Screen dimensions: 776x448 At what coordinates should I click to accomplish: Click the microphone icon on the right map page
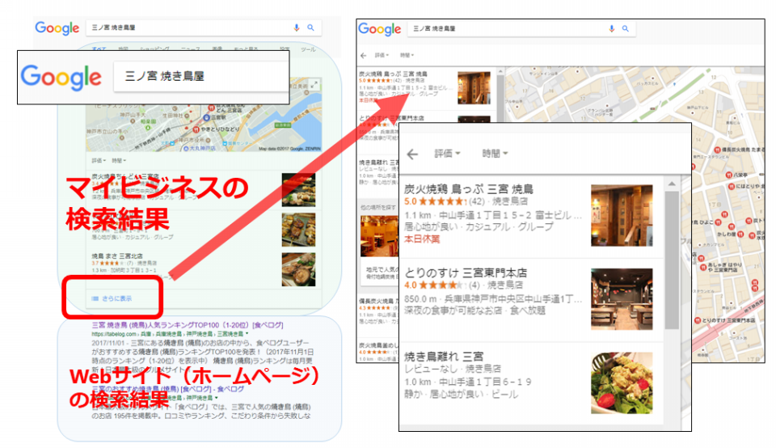tap(612, 29)
